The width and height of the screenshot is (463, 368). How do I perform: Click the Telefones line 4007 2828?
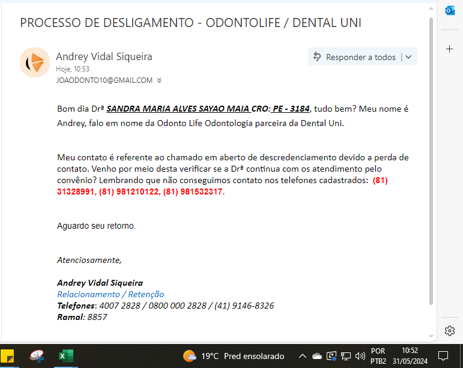[x=165, y=306]
